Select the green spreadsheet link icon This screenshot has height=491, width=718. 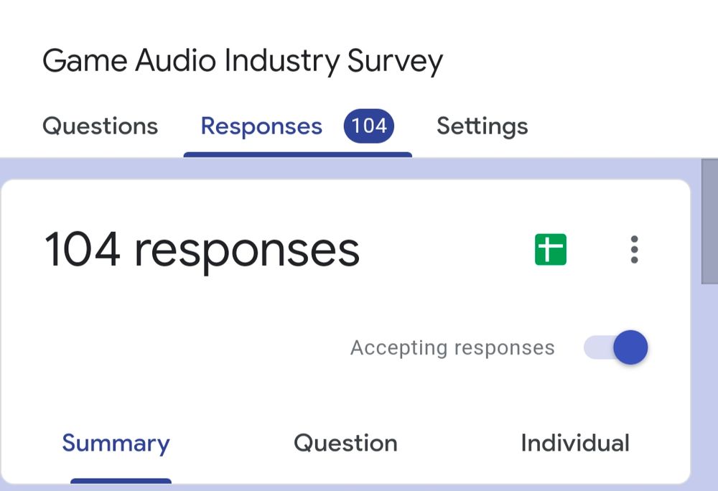(x=550, y=248)
